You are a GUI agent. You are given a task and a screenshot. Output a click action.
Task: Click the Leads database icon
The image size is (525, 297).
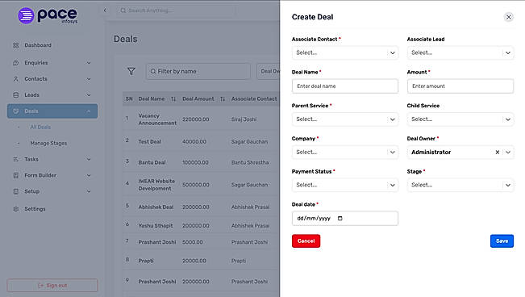pyautogui.click(x=16, y=95)
